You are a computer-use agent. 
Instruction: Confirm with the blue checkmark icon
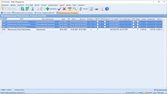pos(59,9)
